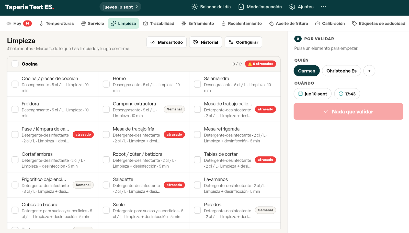Open Ajustes gear icon
The image size is (409, 233).
[292, 7]
